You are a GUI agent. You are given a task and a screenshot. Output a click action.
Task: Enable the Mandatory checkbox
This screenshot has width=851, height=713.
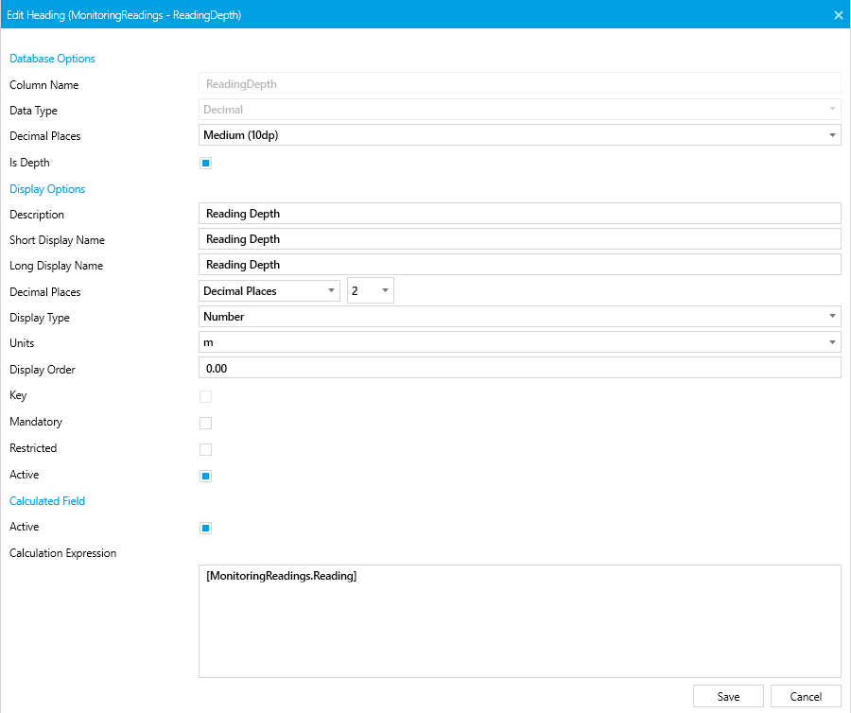(x=205, y=423)
